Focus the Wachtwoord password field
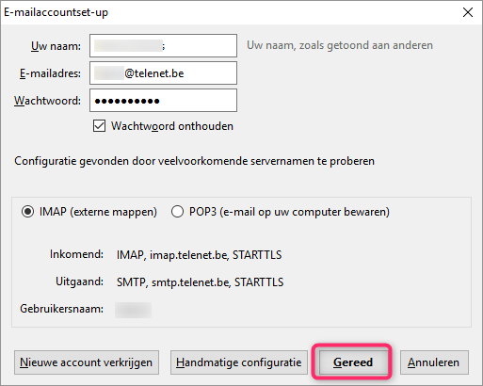This screenshot has width=483, height=386. pyautogui.click(x=163, y=101)
